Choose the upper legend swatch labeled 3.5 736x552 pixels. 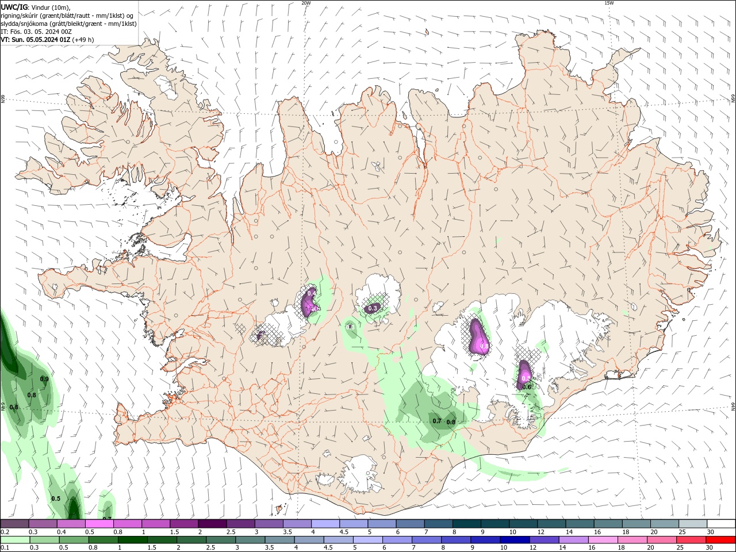297,524
